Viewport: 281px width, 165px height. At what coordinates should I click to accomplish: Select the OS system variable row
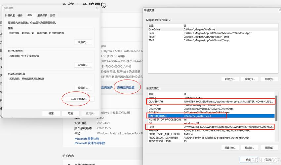point(212,123)
